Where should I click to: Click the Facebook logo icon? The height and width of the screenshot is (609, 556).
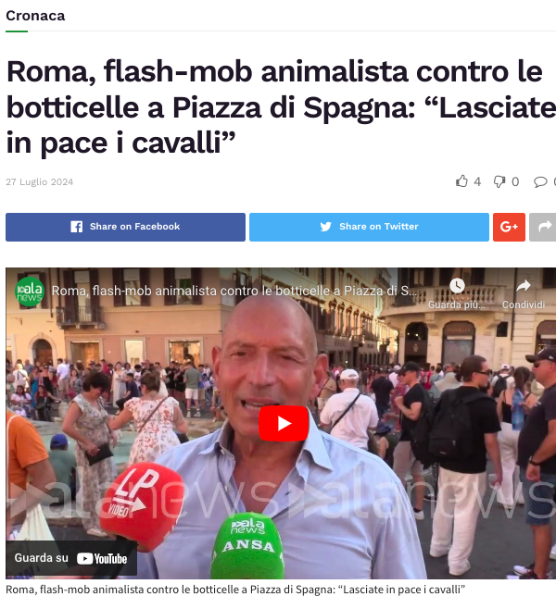pyautogui.click(x=77, y=227)
